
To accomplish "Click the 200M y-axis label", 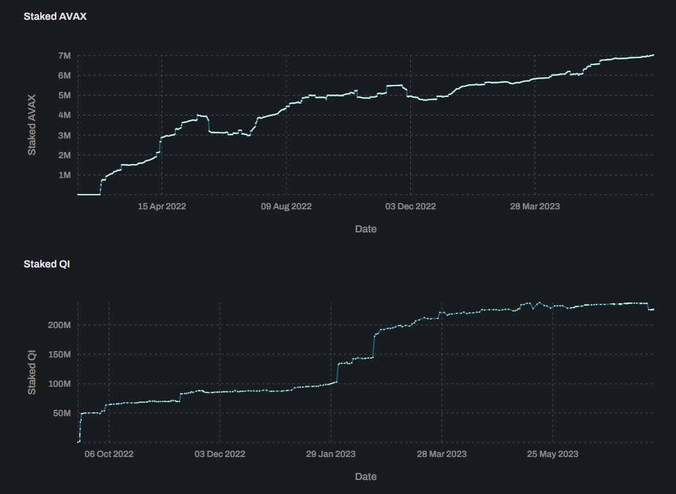I will coord(59,325).
